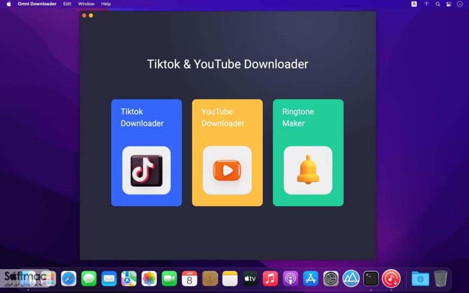Open Mail from the dock
469x293 pixels.
[109, 279]
